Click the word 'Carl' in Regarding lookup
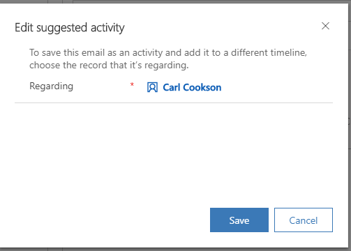Screen dimensions: 351x251 click(172, 87)
